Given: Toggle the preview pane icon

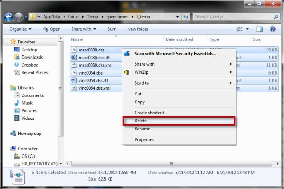Looking at the screenshot, I should click(x=260, y=29).
